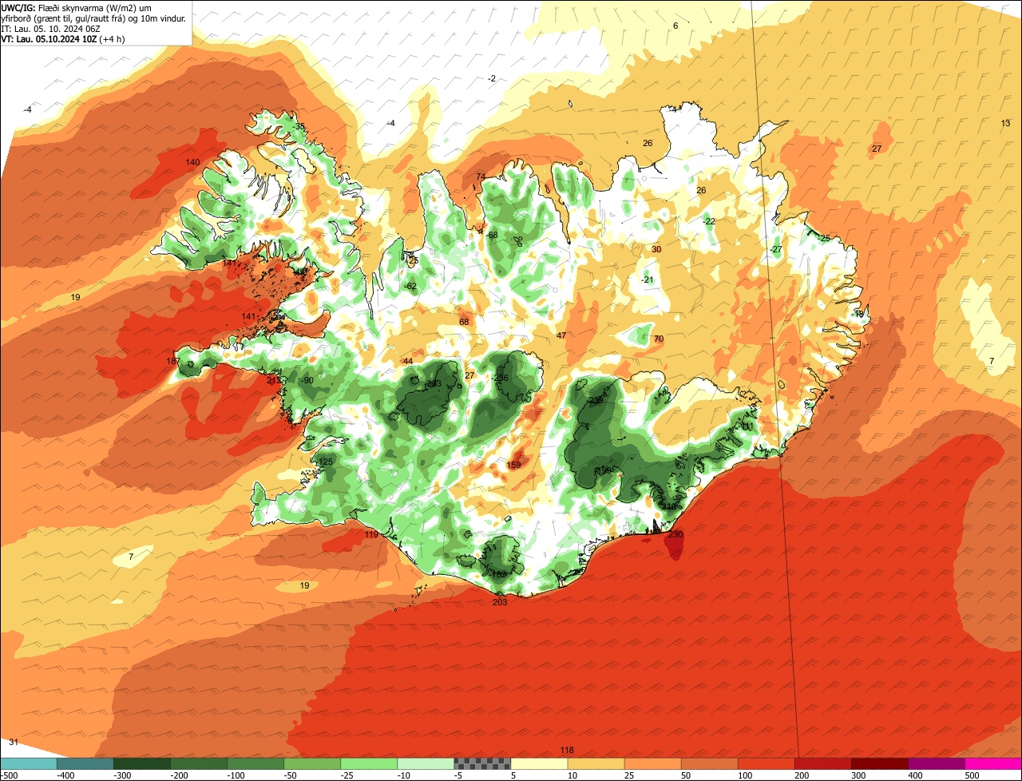Click the legend swatch between 50 and 100

(x=709, y=763)
